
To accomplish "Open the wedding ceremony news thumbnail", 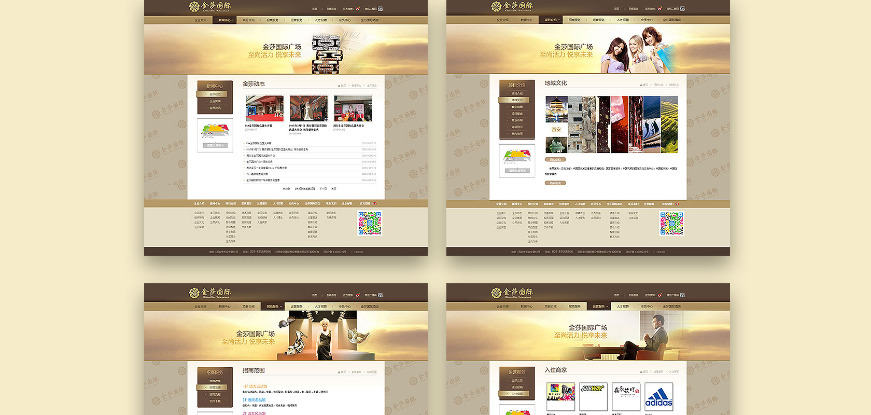I will pos(308,108).
